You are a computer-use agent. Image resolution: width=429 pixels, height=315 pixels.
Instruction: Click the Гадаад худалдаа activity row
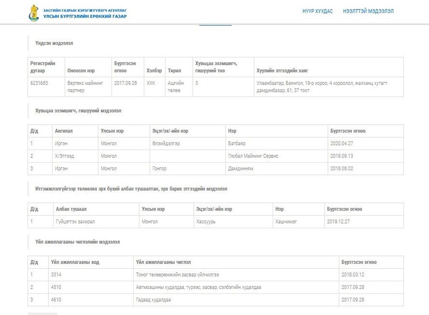[x=153, y=300]
